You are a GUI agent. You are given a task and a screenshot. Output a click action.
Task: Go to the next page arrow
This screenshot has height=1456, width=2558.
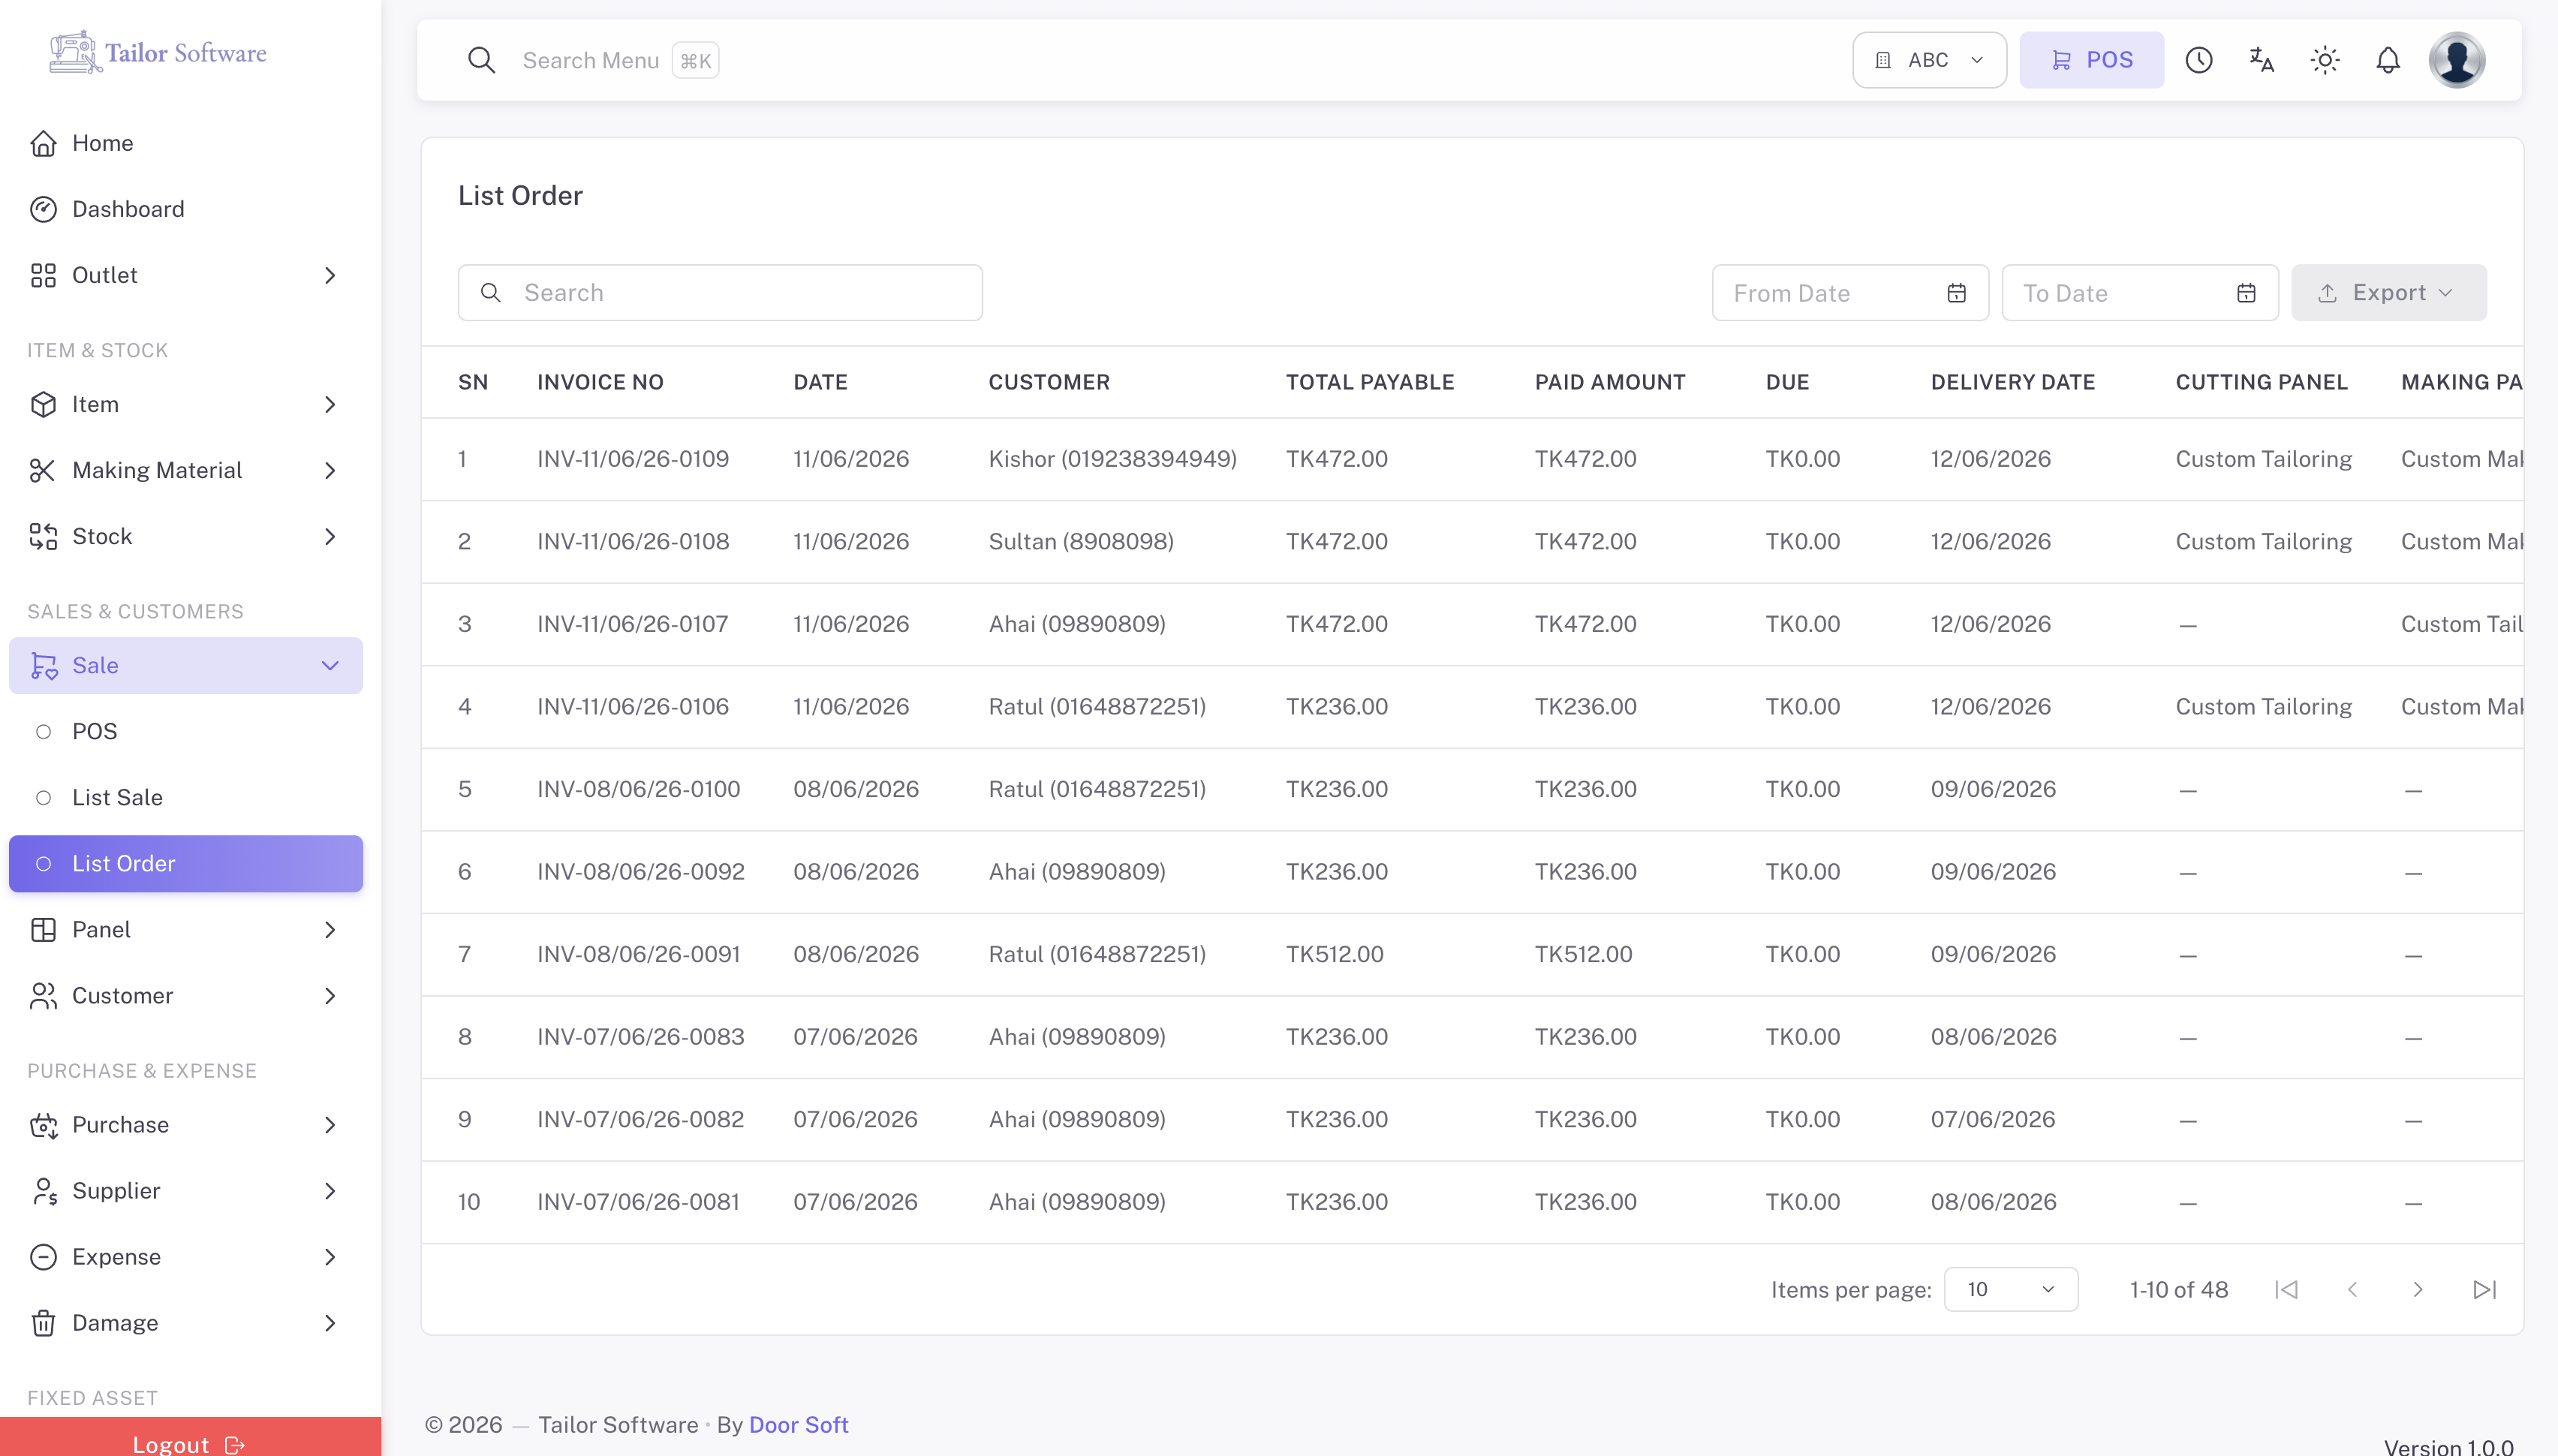[2418, 1289]
